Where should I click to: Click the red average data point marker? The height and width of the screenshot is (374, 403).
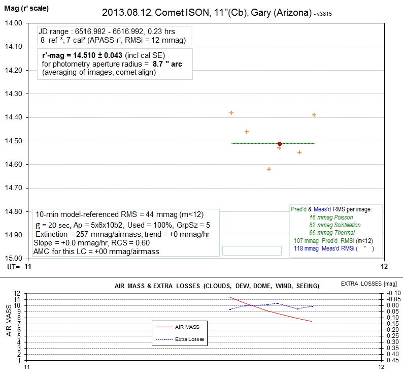[280, 144]
